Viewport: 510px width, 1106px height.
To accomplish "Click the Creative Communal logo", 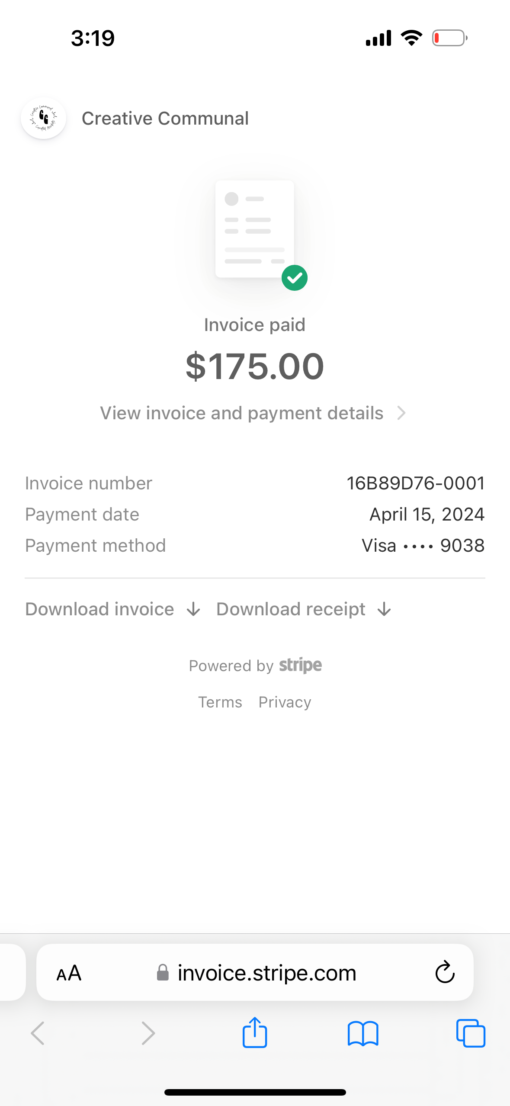I will point(43,118).
